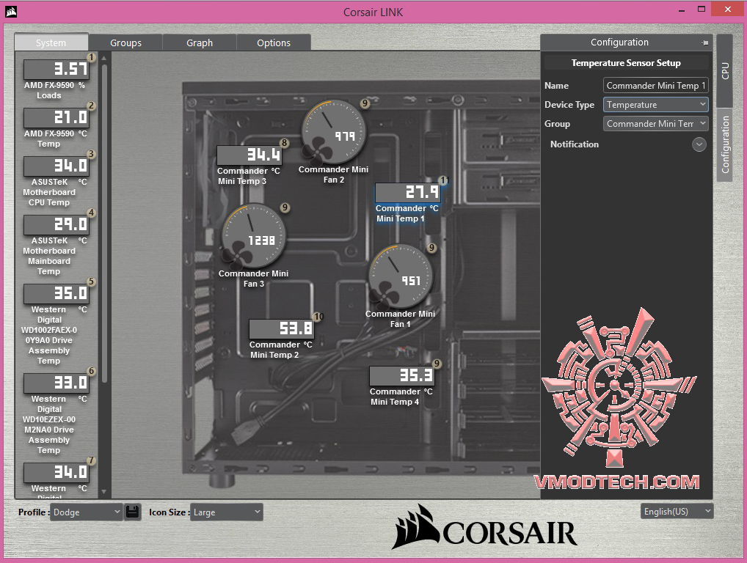Switch to the System tab
This screenshot has height=563, width=747.
tap(51, 43)
